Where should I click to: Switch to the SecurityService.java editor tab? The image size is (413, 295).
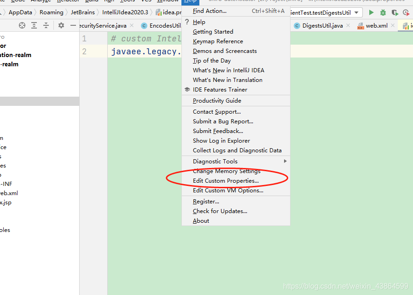(x=103, y=26)
